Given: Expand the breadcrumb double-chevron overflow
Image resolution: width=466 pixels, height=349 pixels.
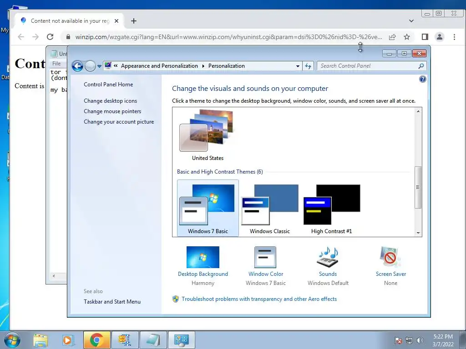Looking at the screenshot, I should coord(116,66).
